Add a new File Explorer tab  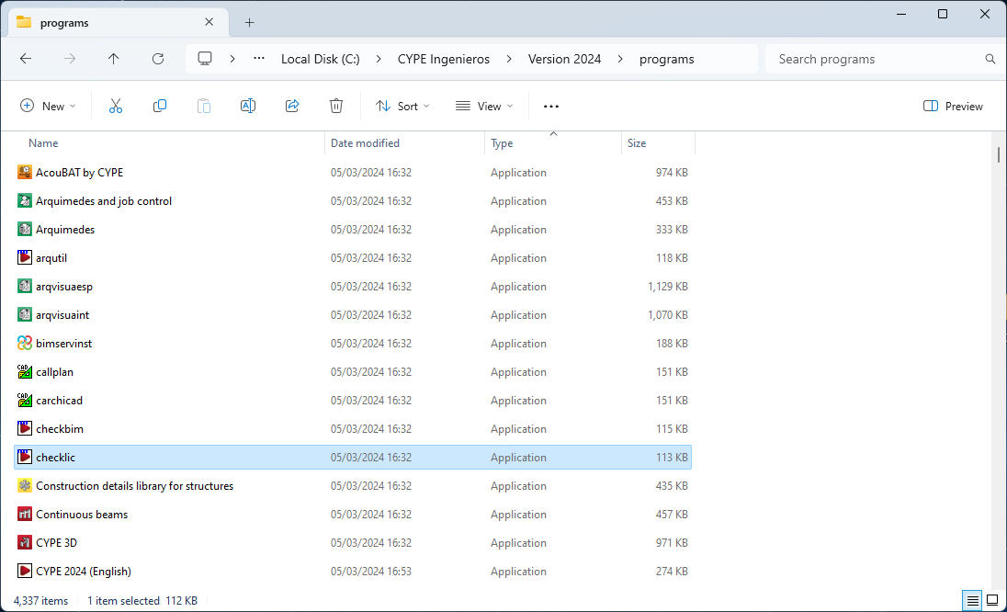click(250, 22)
